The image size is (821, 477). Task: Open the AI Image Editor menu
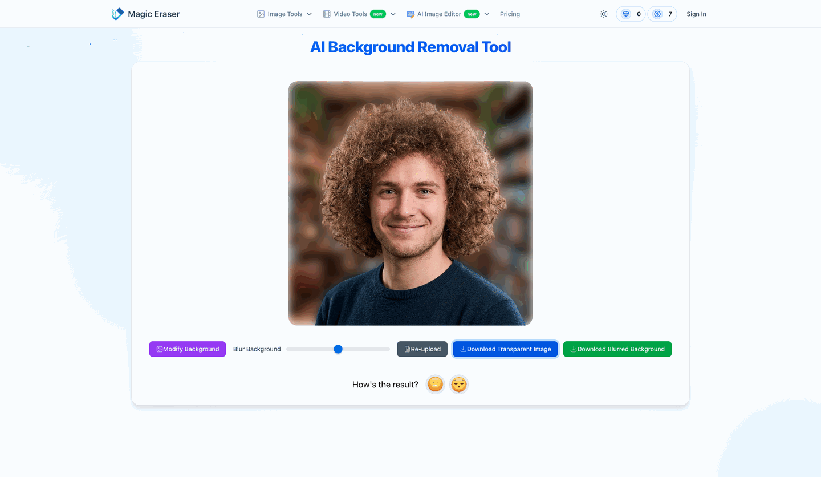tap(448, 14)
